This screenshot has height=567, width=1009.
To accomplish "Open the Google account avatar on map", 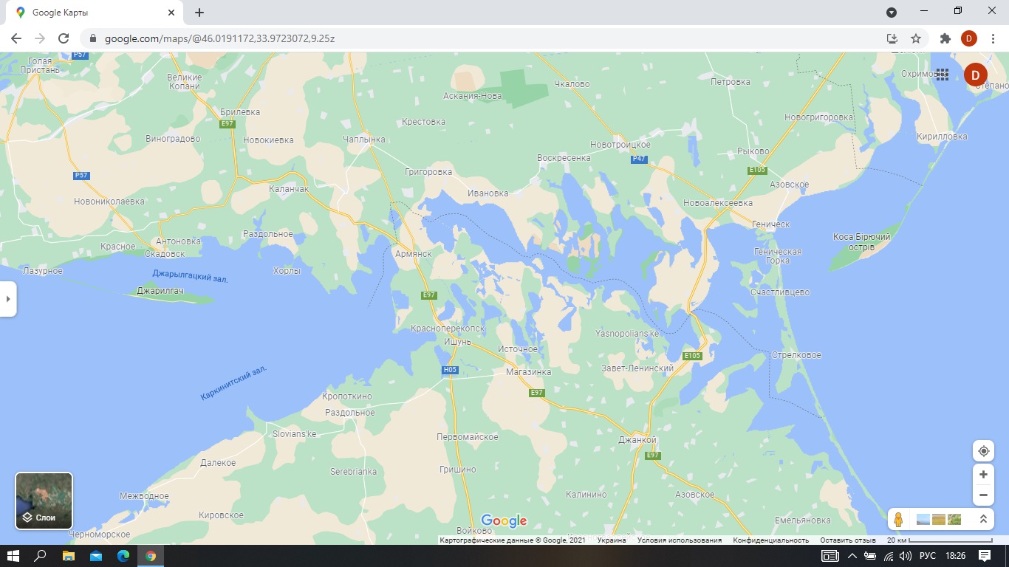I will (976, 74).
